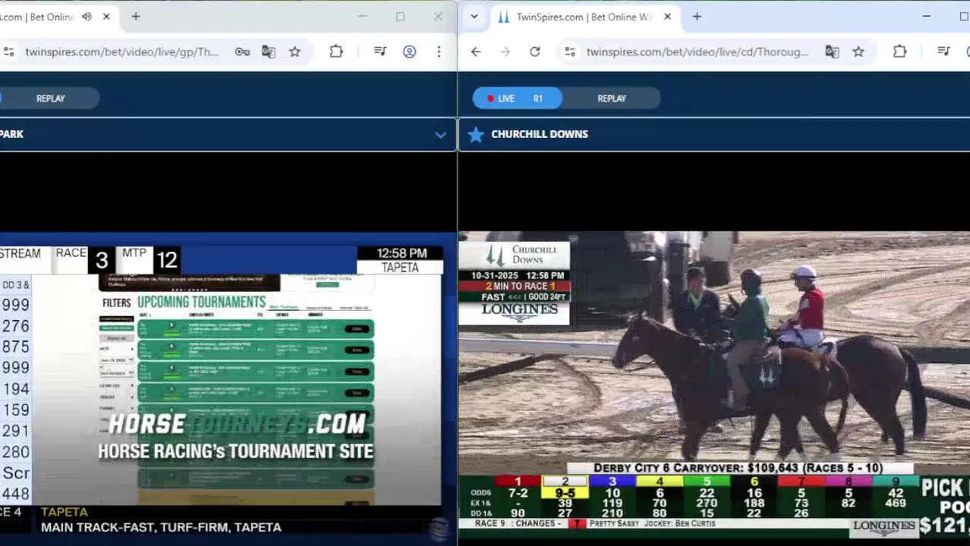Screen dimensions: 970x546
Task: View site information in right address bar
Action: click(570, 52)
